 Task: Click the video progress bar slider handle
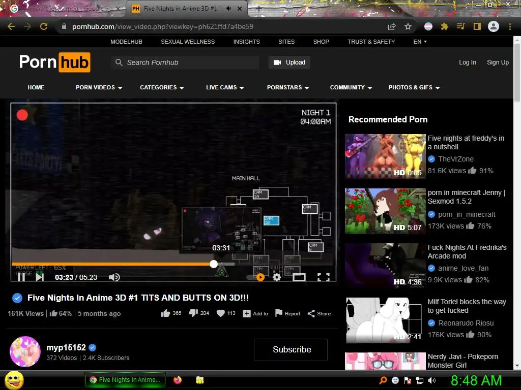[214, 264]
